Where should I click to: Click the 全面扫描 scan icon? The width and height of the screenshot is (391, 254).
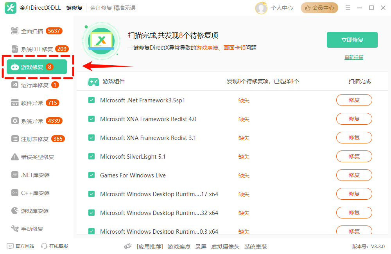[15, 31]
